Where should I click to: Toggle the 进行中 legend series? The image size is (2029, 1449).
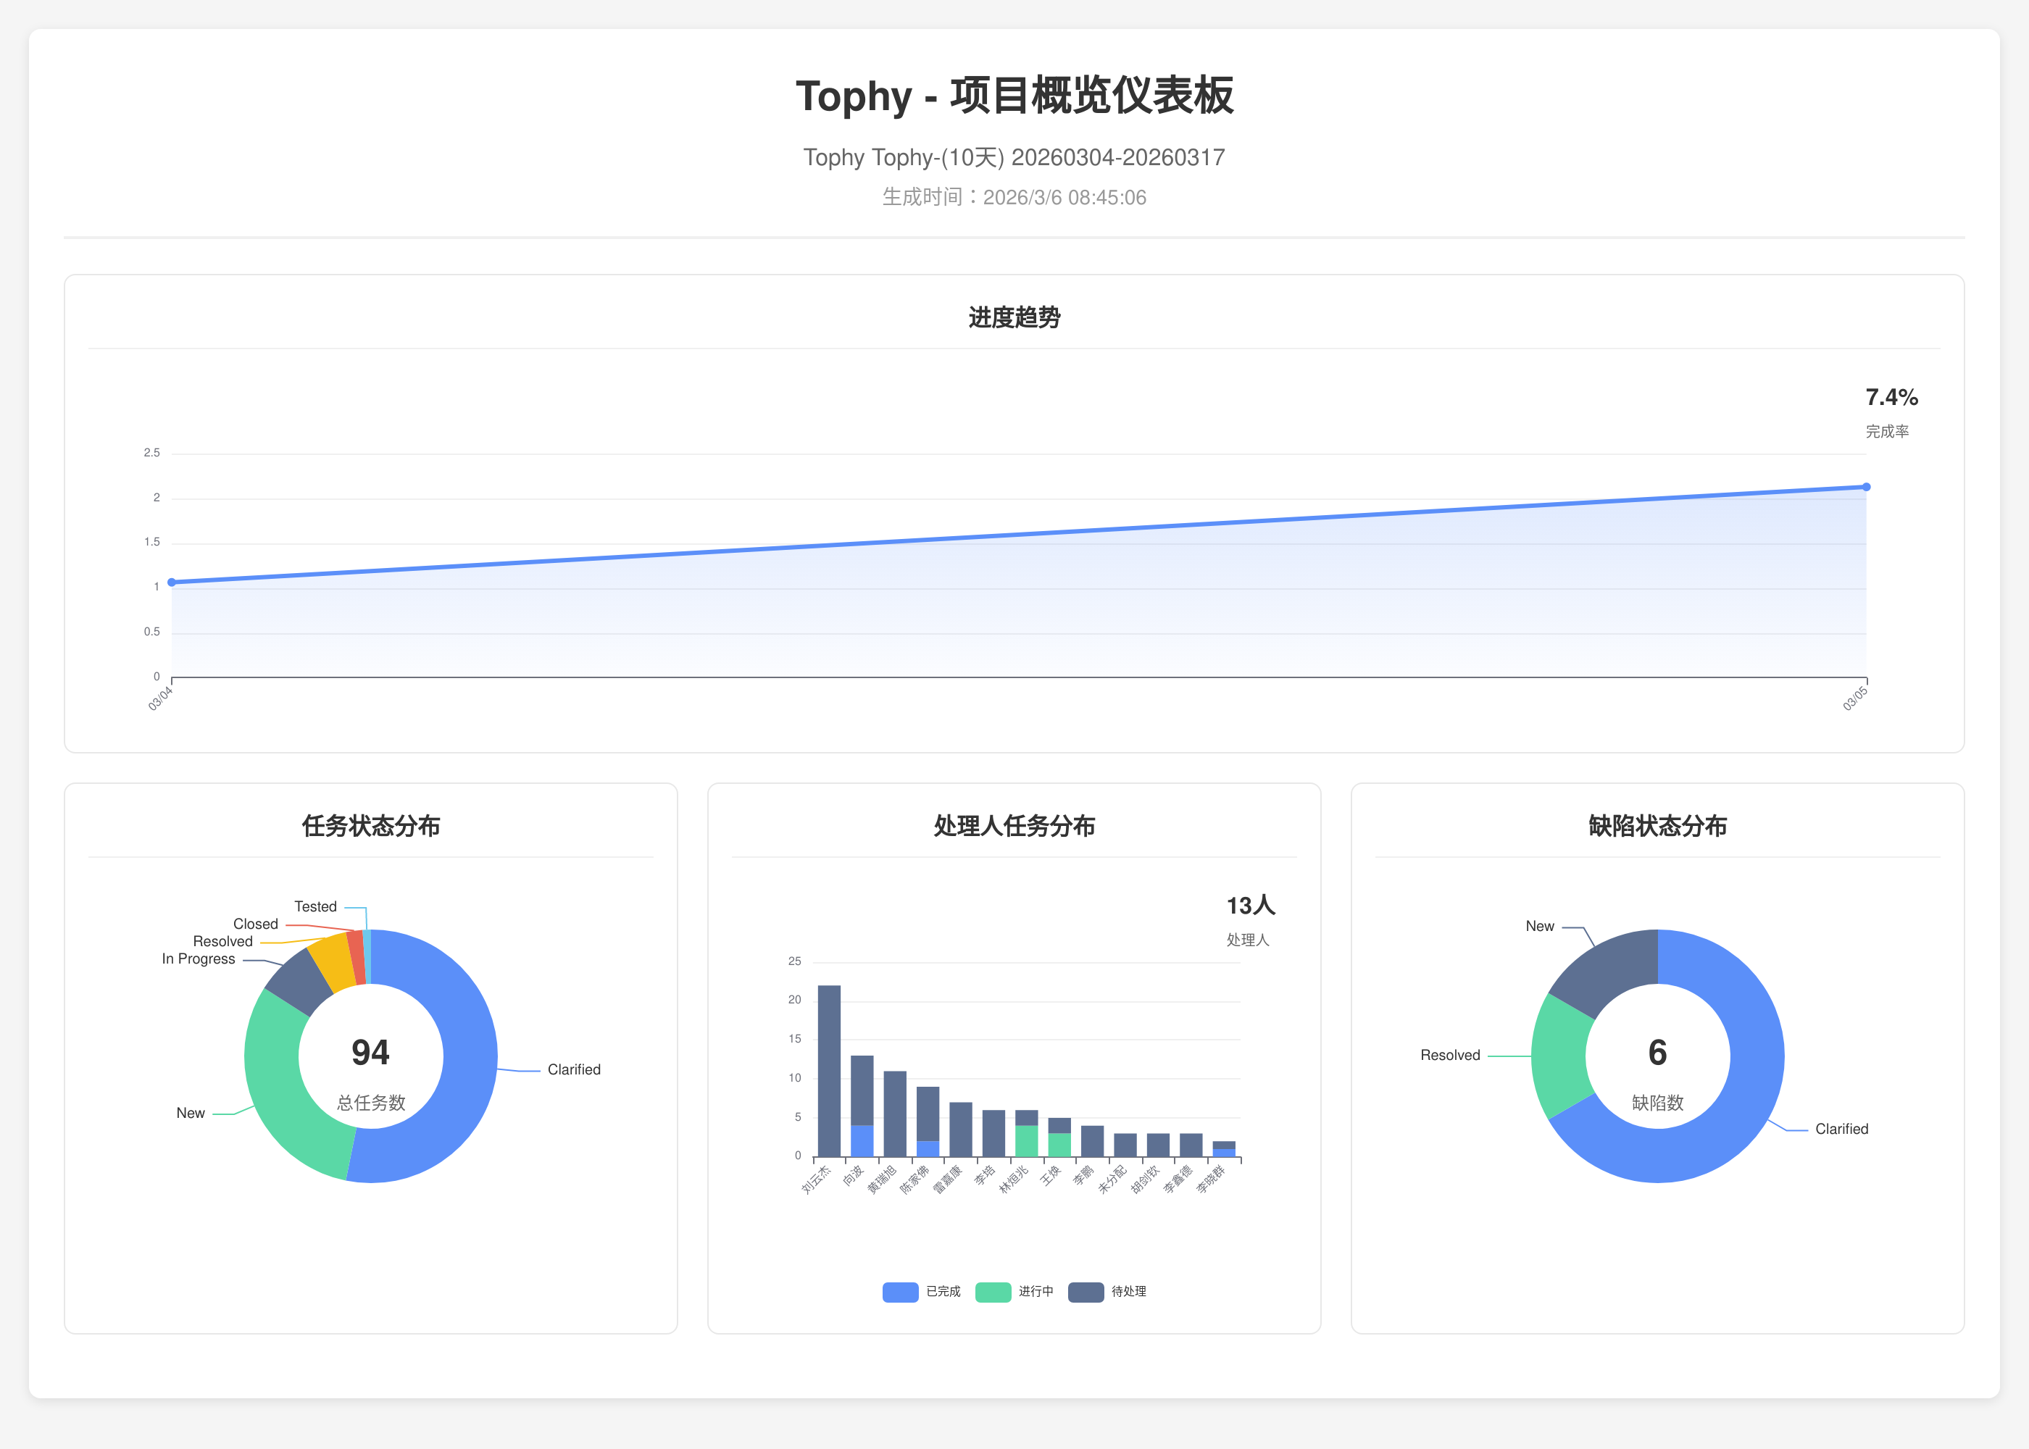[1035, 1291]
